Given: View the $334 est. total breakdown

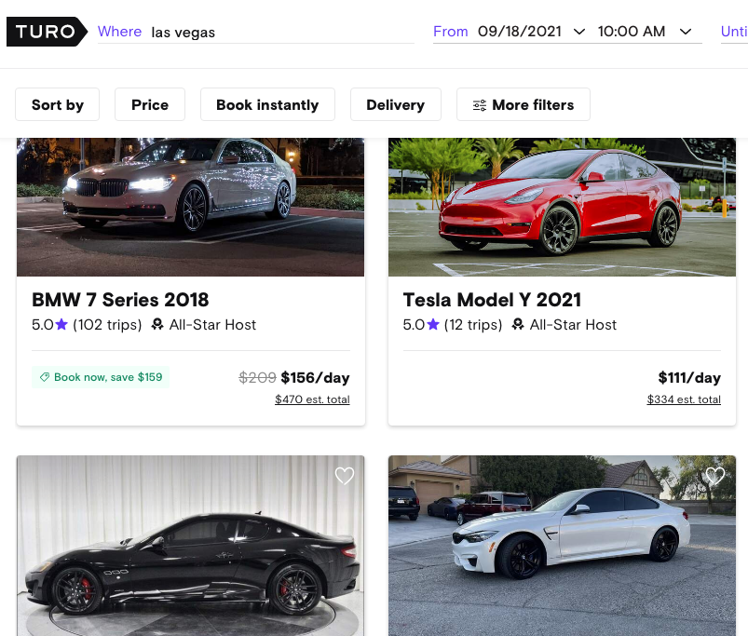Looking at the screenshot, I should coord(684,399).
